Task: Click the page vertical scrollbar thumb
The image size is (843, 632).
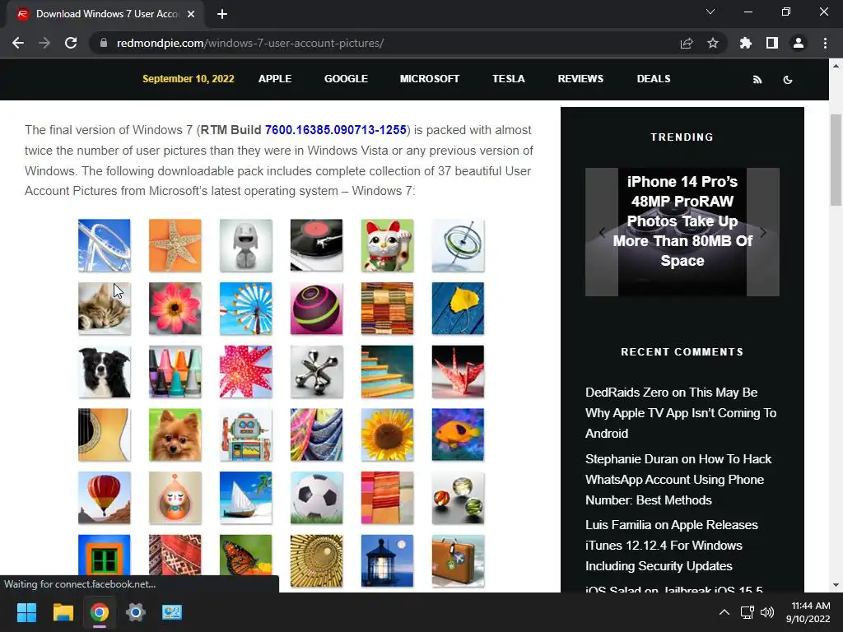Action: coord(836,160)
